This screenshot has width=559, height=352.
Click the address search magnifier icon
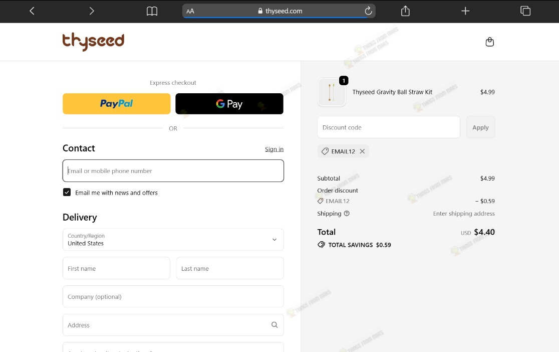pos(274,325)
